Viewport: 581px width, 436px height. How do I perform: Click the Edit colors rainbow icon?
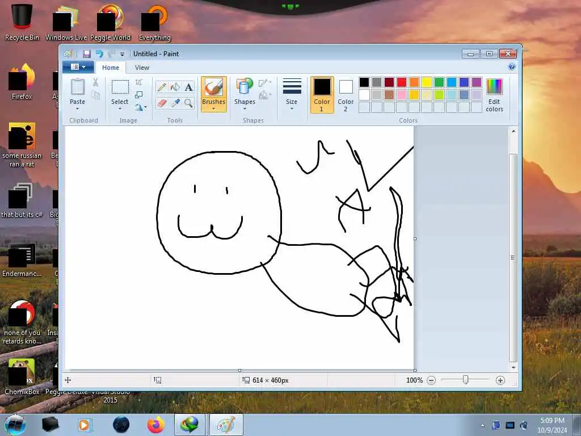494,87
